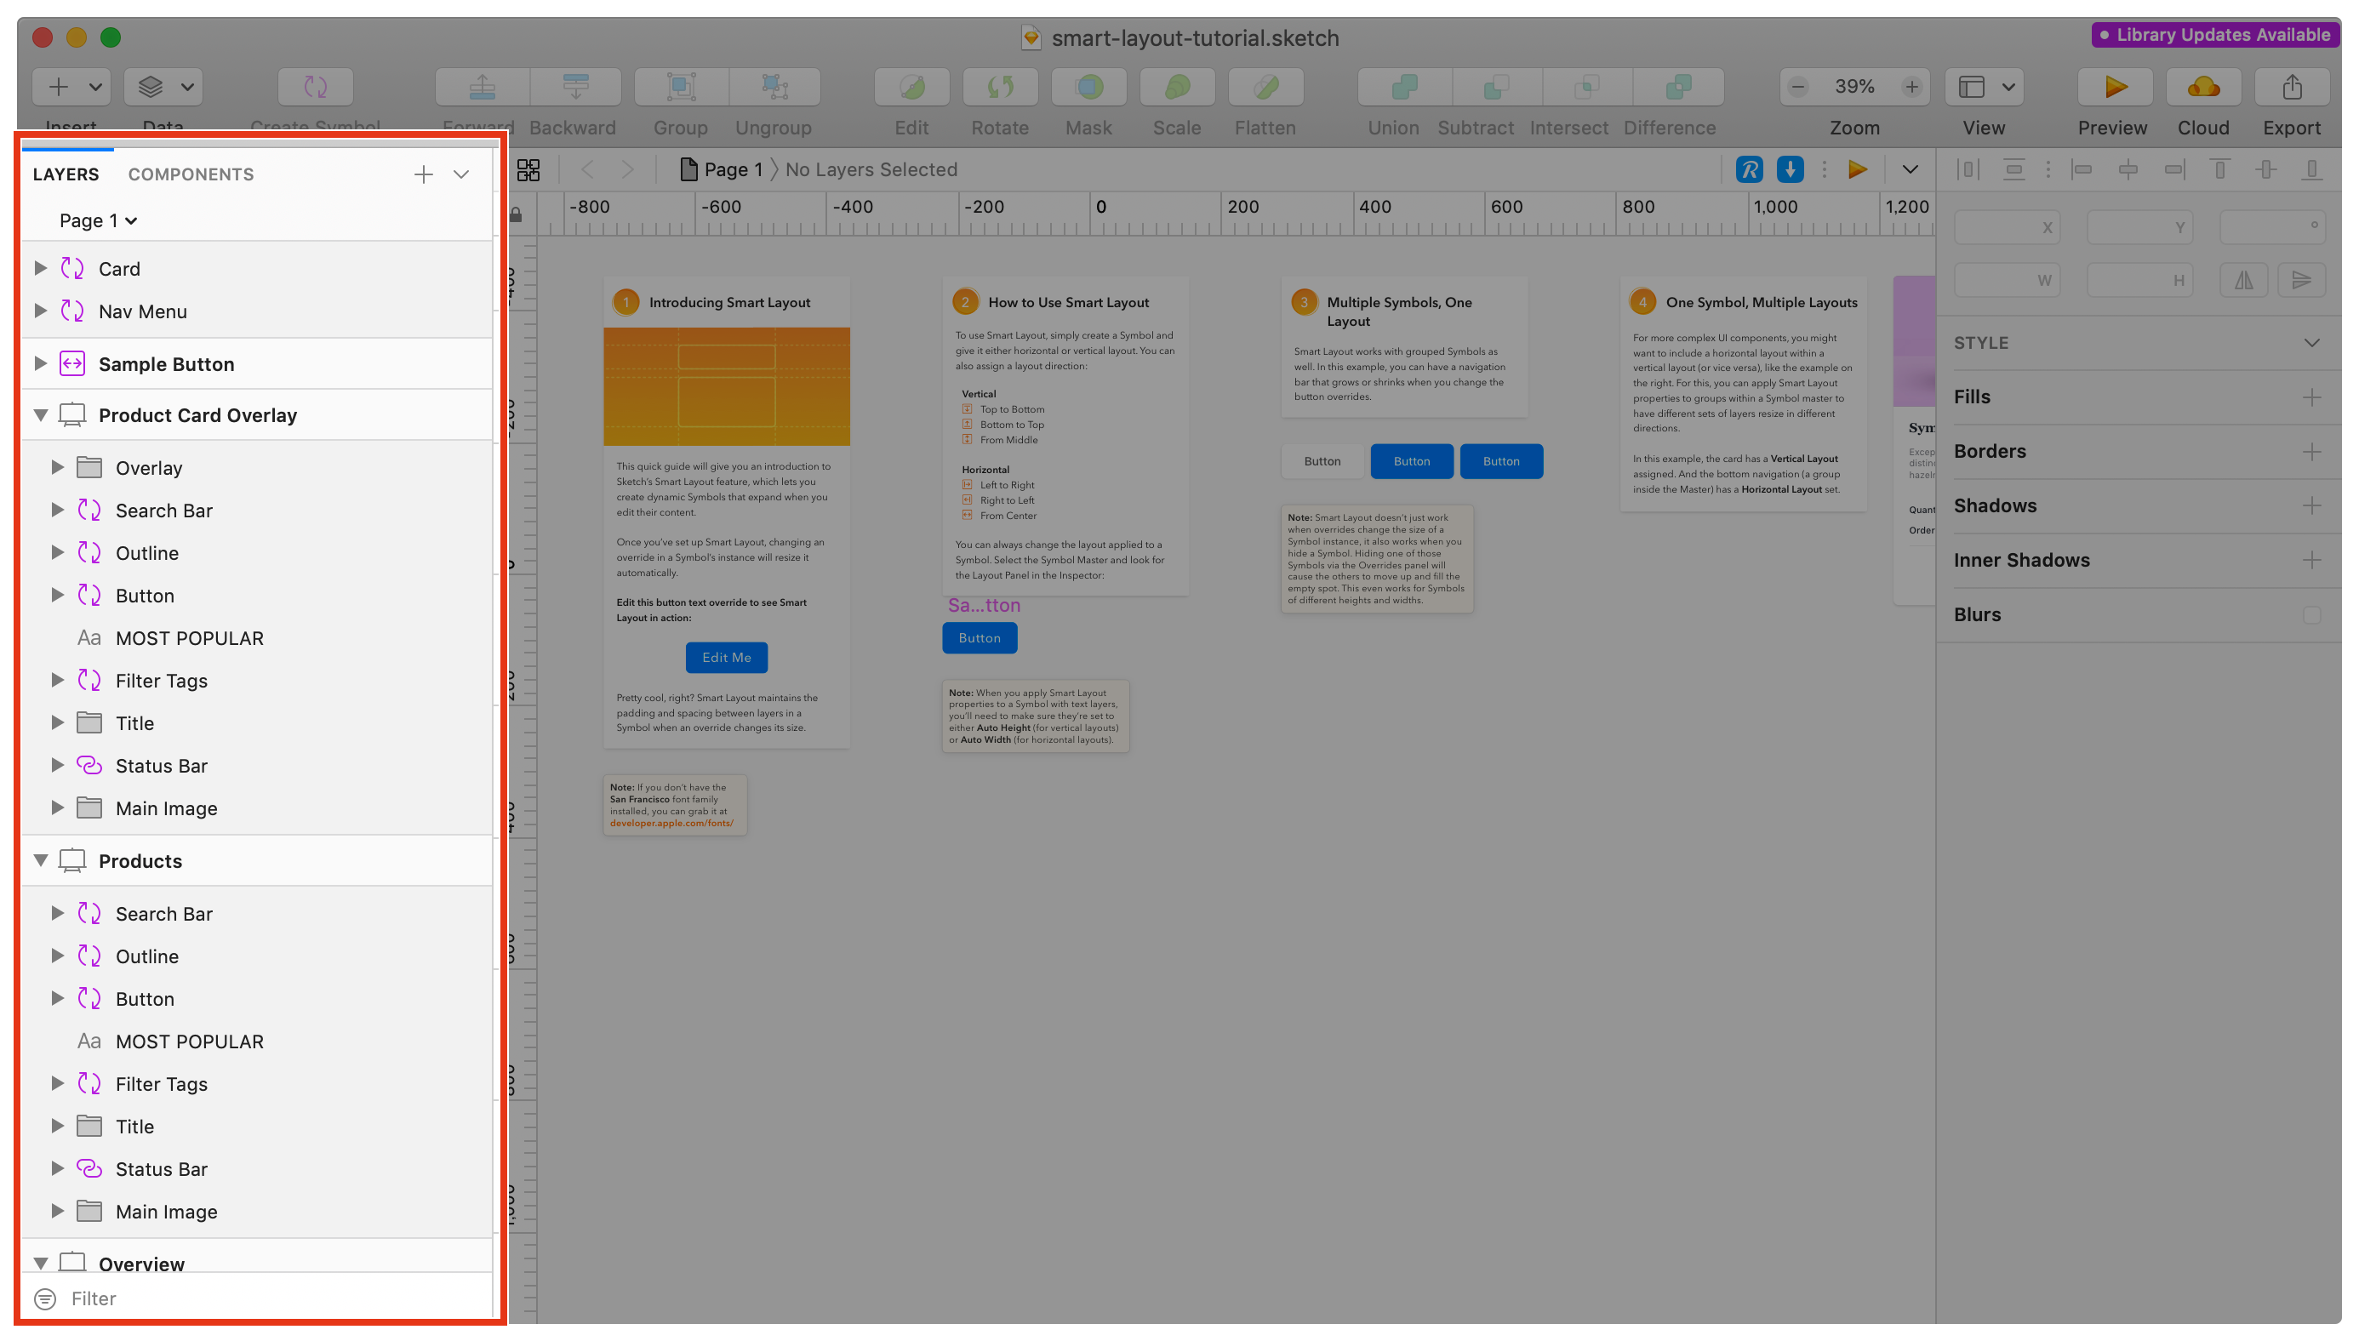Select Filter Tags layer under Products
Image resolution: width=2359 pixels, height=1341 pixels.
click(x=258, y=1084)
